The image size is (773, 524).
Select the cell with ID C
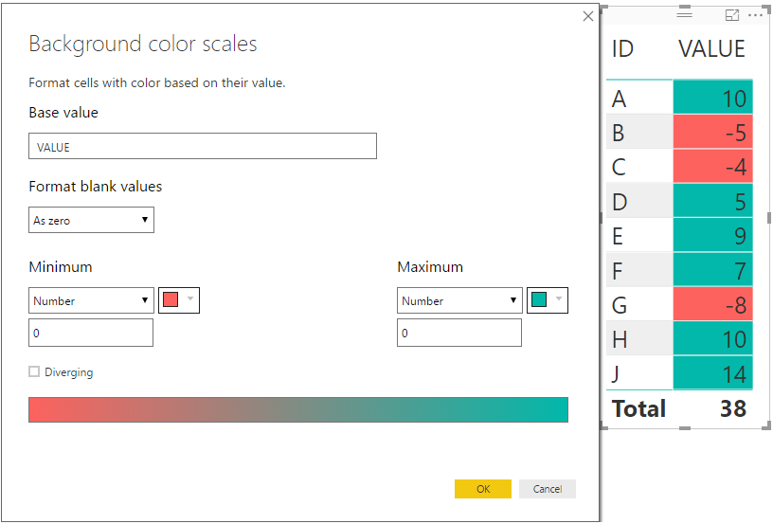(639, 166)
